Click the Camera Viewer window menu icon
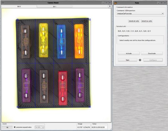Viewport: 168px width, 131px height. 3,2
